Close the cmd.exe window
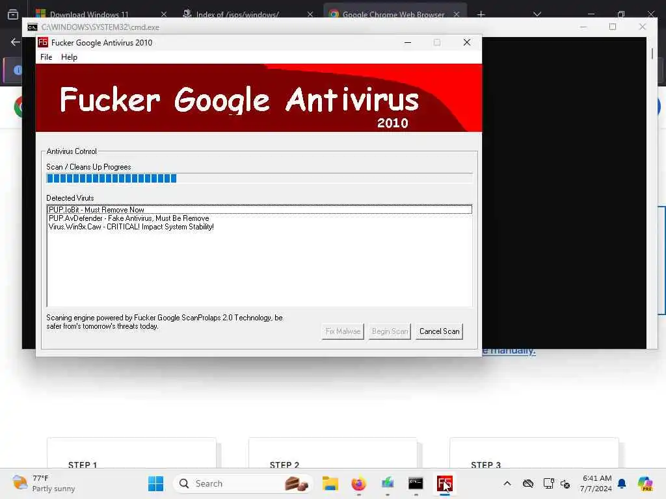The height and width of the screenshot is (499, 666). click(x=642, y=27)
